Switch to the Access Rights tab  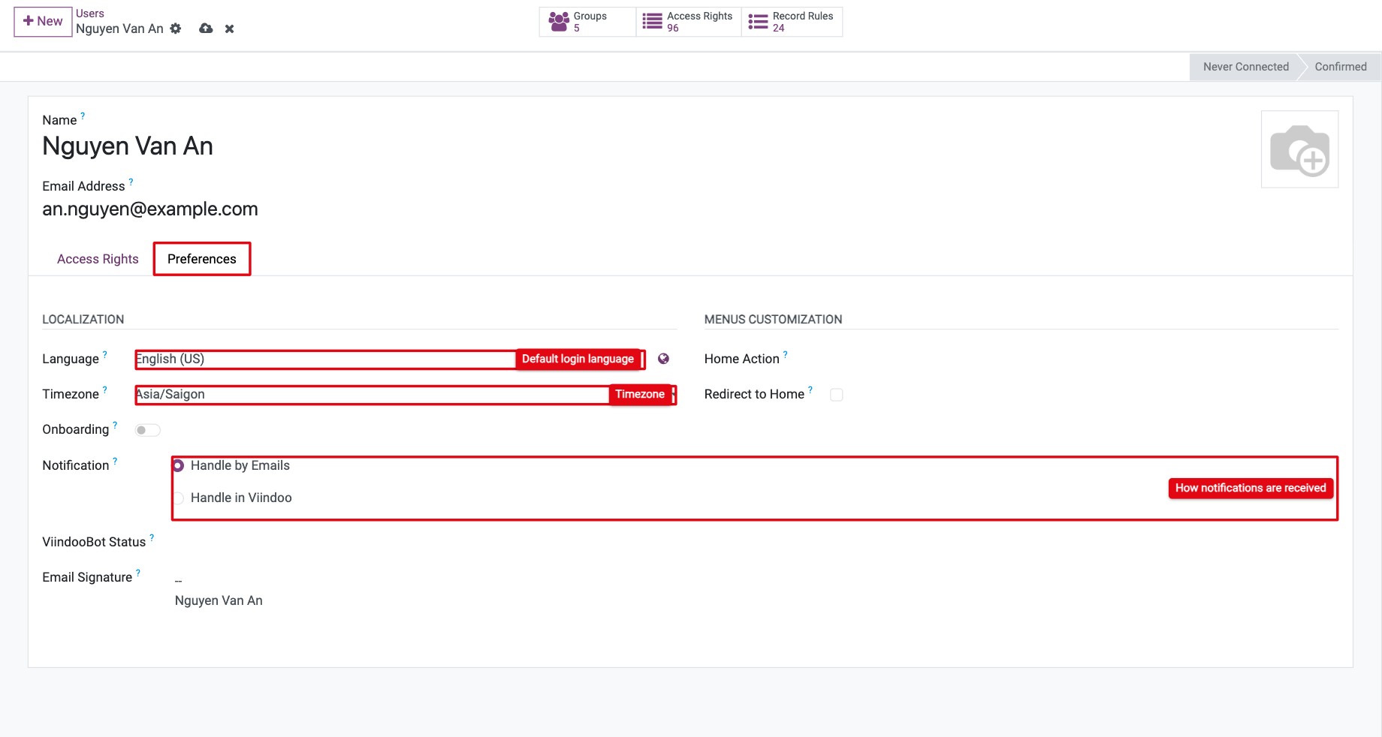pyautogui.click(x=98, y=259)
